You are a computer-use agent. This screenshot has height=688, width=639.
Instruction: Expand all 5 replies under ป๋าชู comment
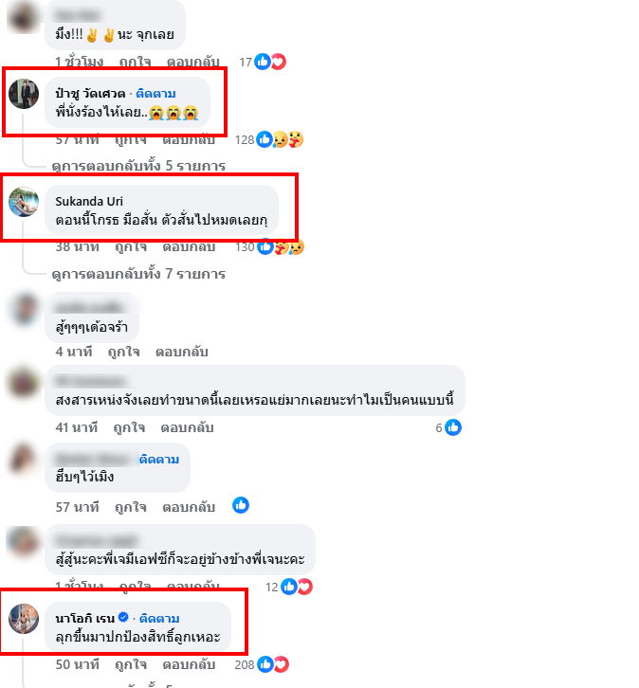[x=138, y=166]
